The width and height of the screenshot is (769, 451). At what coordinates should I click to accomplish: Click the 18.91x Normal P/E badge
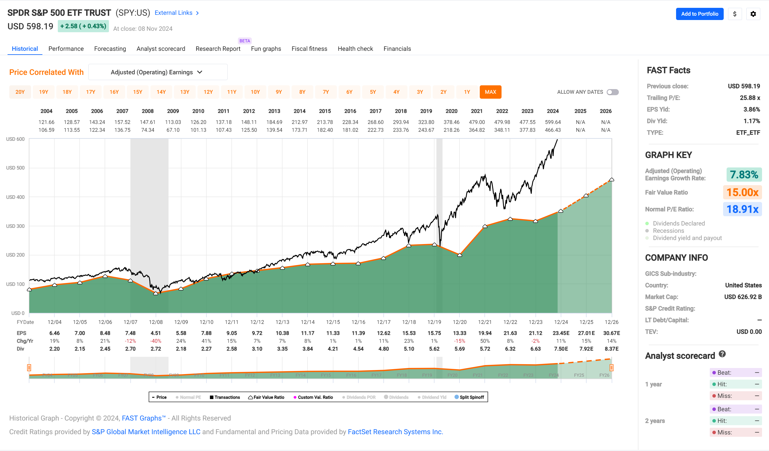tap(742, 209)
